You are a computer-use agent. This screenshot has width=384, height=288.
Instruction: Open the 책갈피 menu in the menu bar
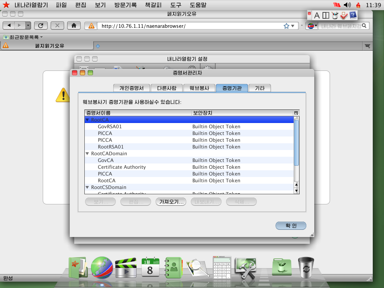pyautogui.click(x=152, y=5)
